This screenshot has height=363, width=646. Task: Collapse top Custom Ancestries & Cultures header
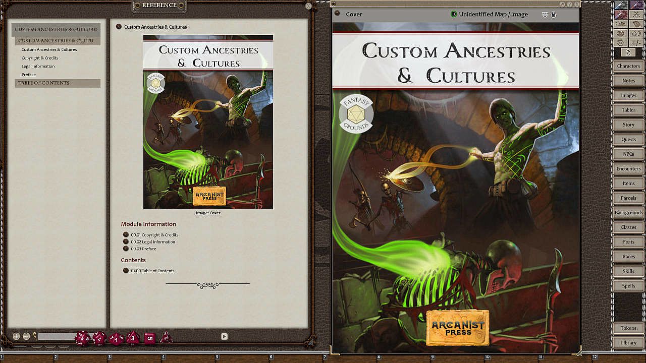(x=56, y=30)
